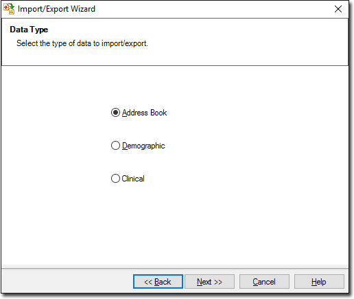Open Help for this wizard page
Viewport: 354px width, 299px height.
(319, 282)
